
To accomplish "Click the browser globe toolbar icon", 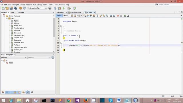I will (x=50, y=8).
